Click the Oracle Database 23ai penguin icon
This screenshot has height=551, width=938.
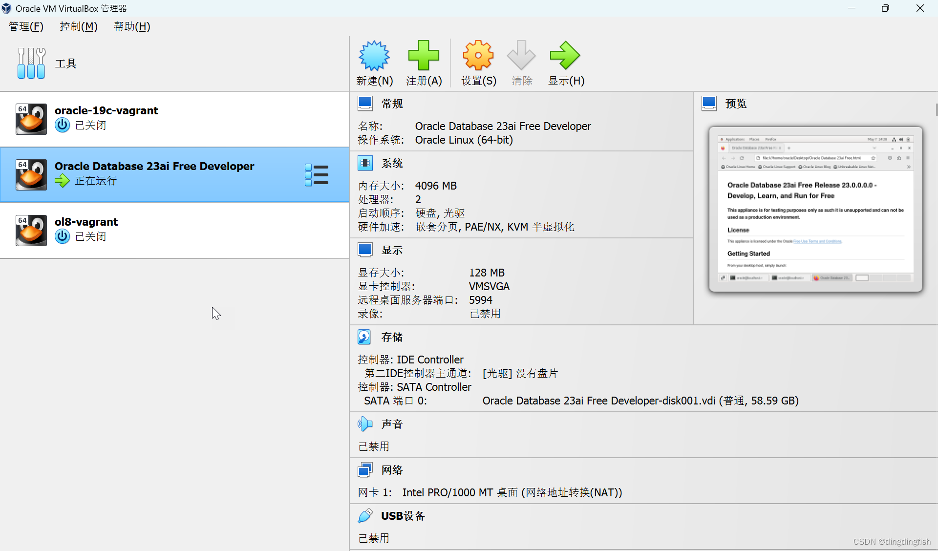point(31,174)
